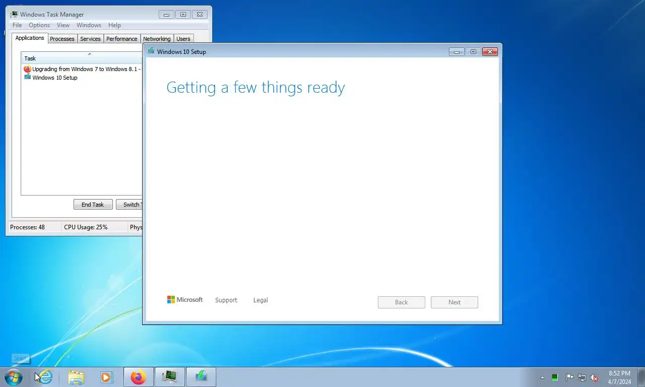Open the View menu in Task Manager
Viewport: 645px width, 387px height.
pos(63,25)
